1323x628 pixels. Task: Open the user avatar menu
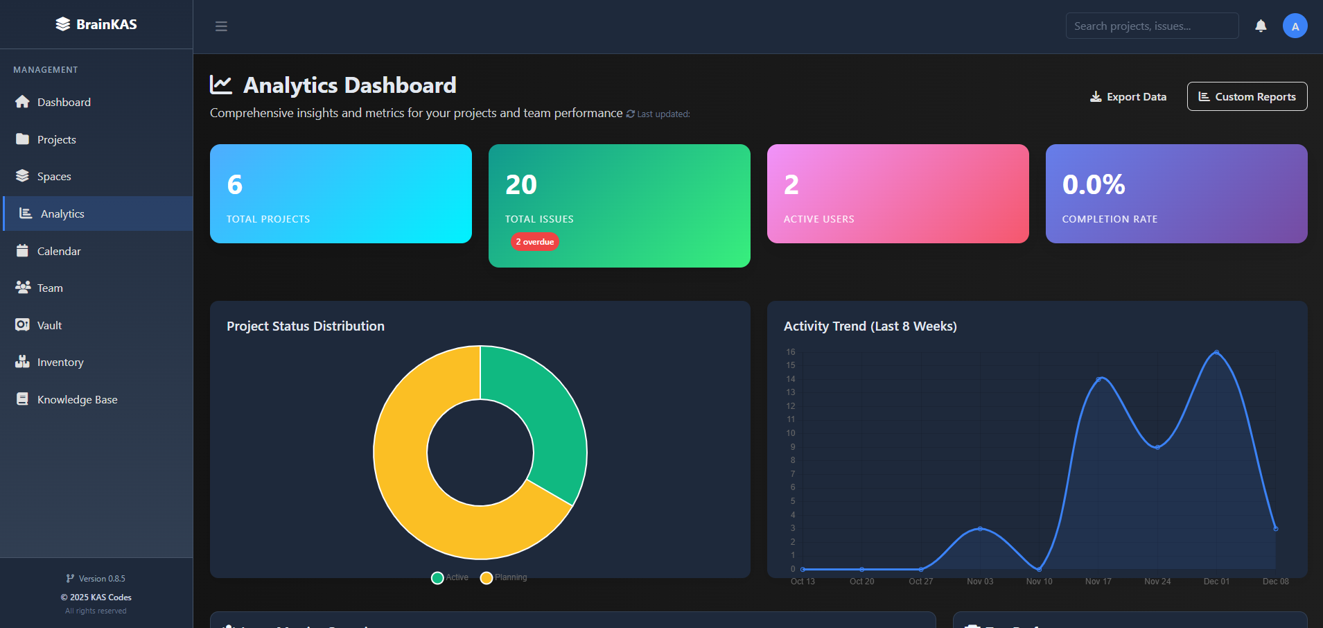click(1295, 26)
